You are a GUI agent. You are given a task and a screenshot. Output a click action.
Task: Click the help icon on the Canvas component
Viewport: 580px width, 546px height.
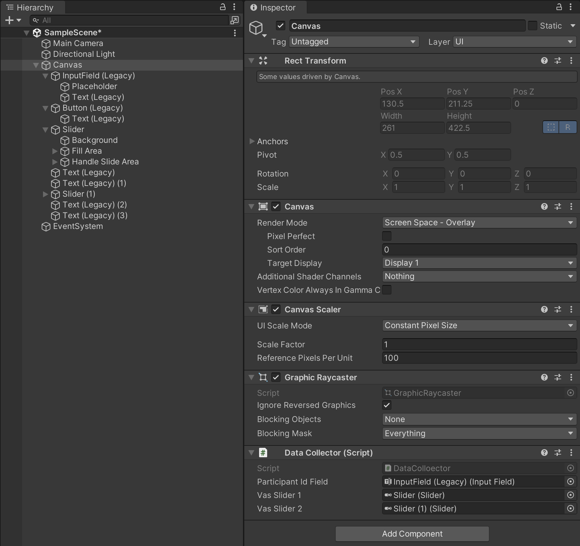pyautogui.click(x=544, y=206)
